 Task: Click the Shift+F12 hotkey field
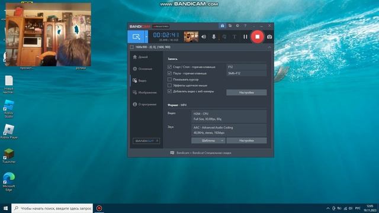(x=246, y=73)
